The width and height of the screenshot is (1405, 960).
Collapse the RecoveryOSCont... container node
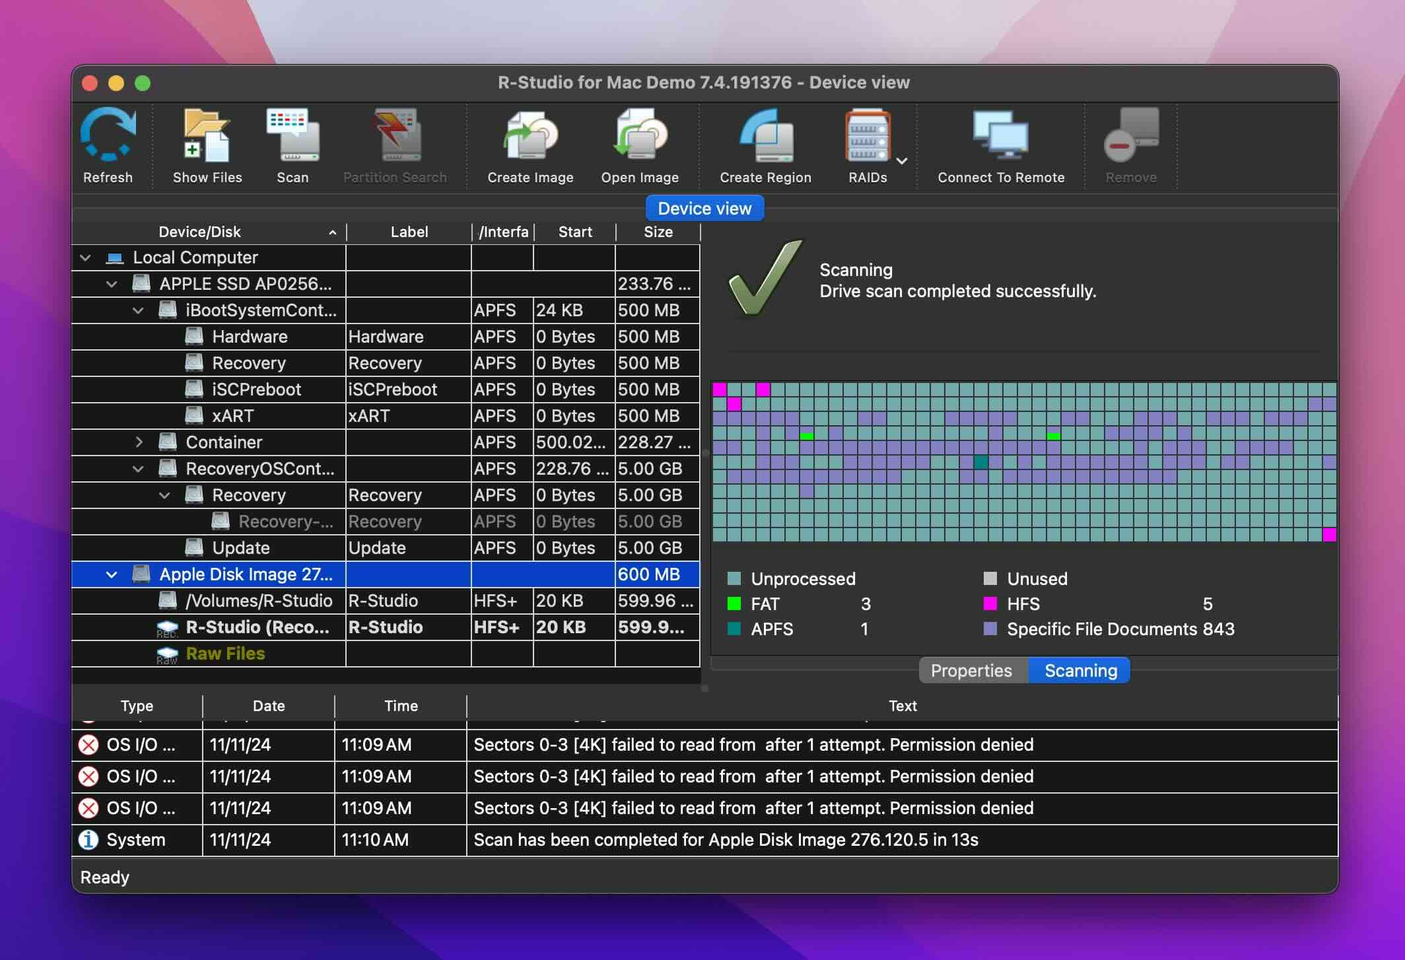point(138,469)
